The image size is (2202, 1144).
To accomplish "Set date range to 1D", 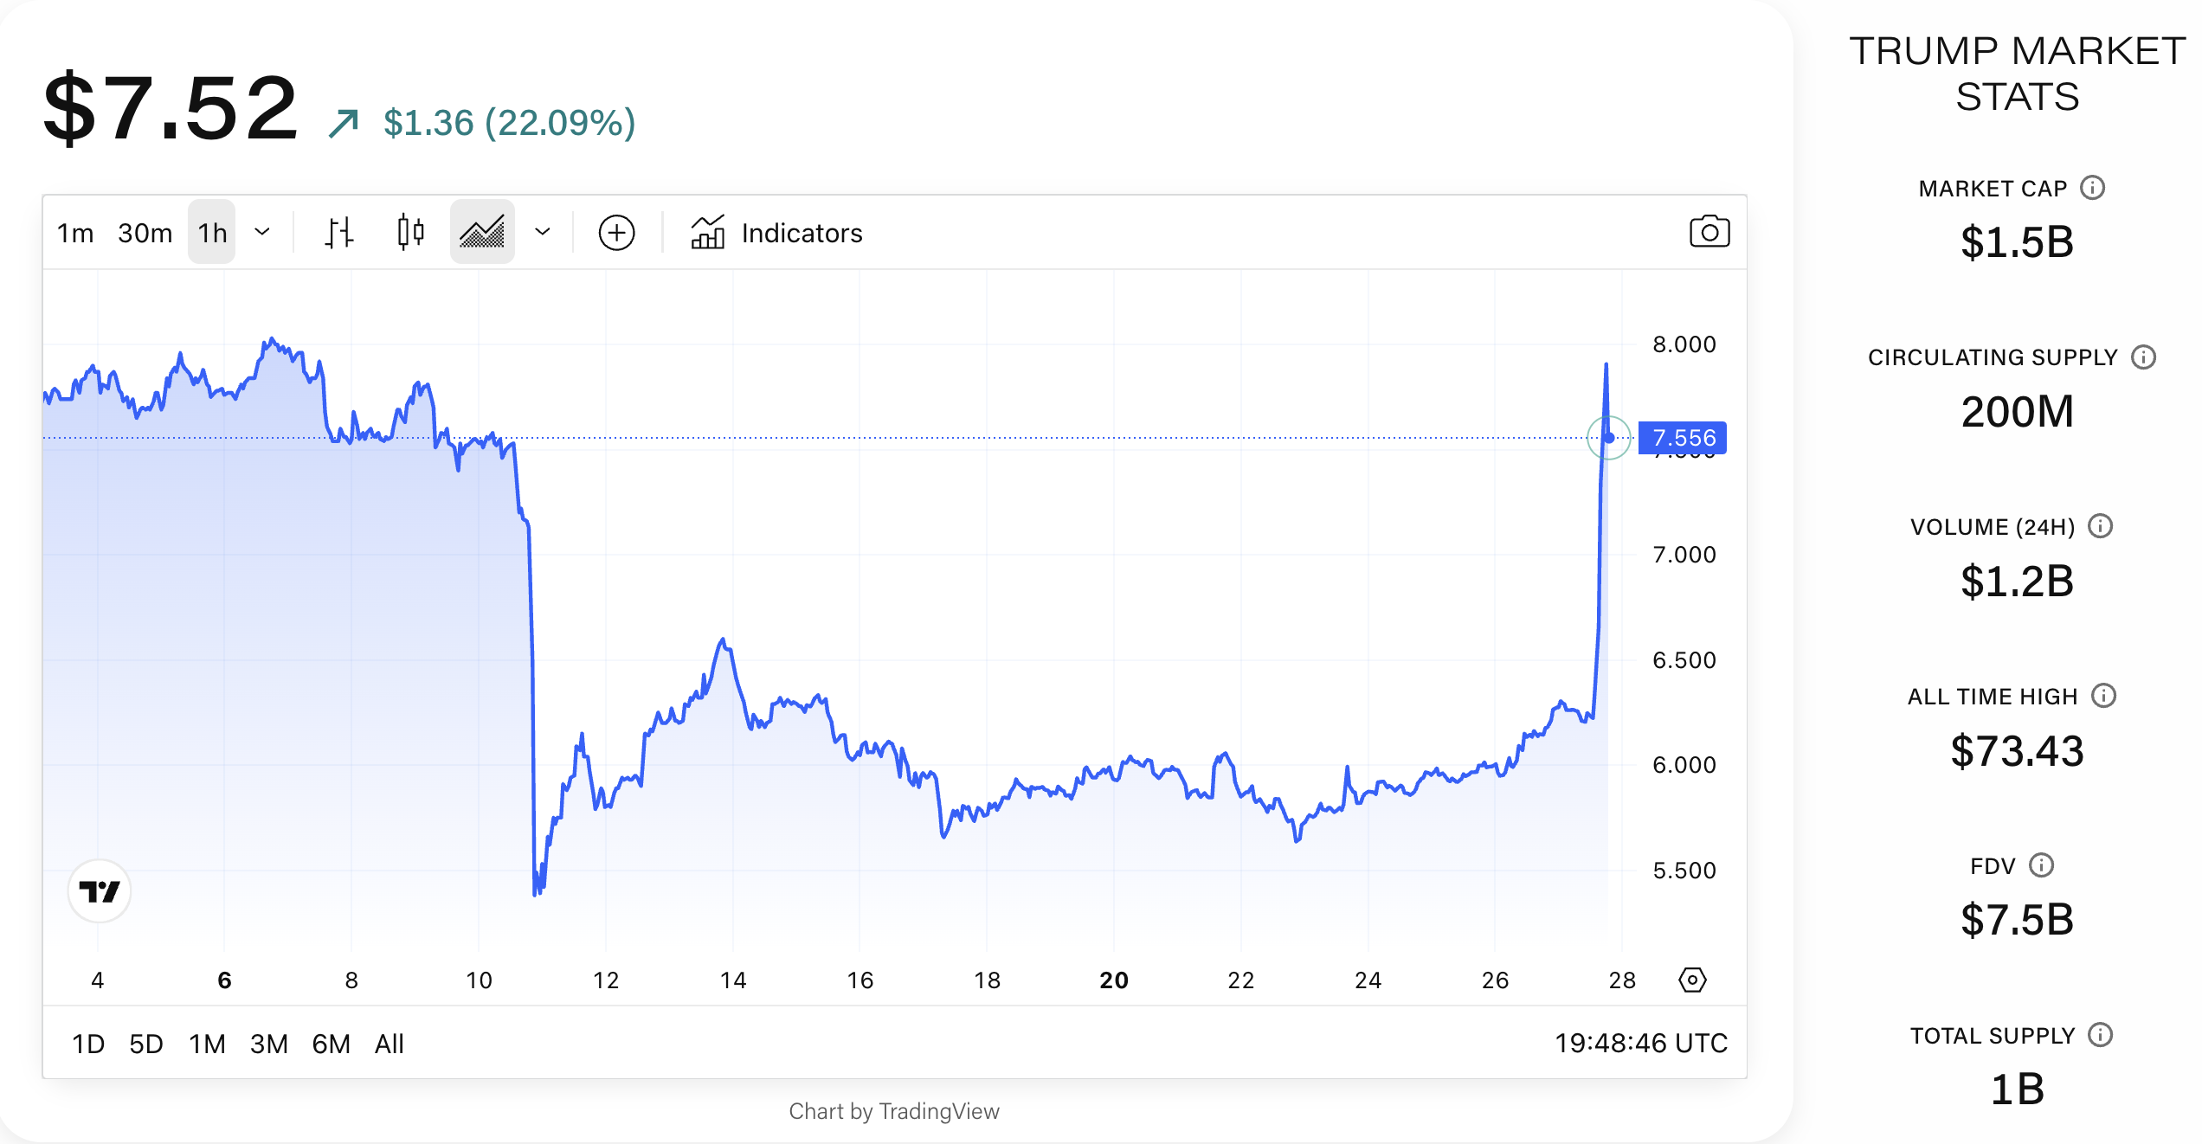I will click(87, 1044).
